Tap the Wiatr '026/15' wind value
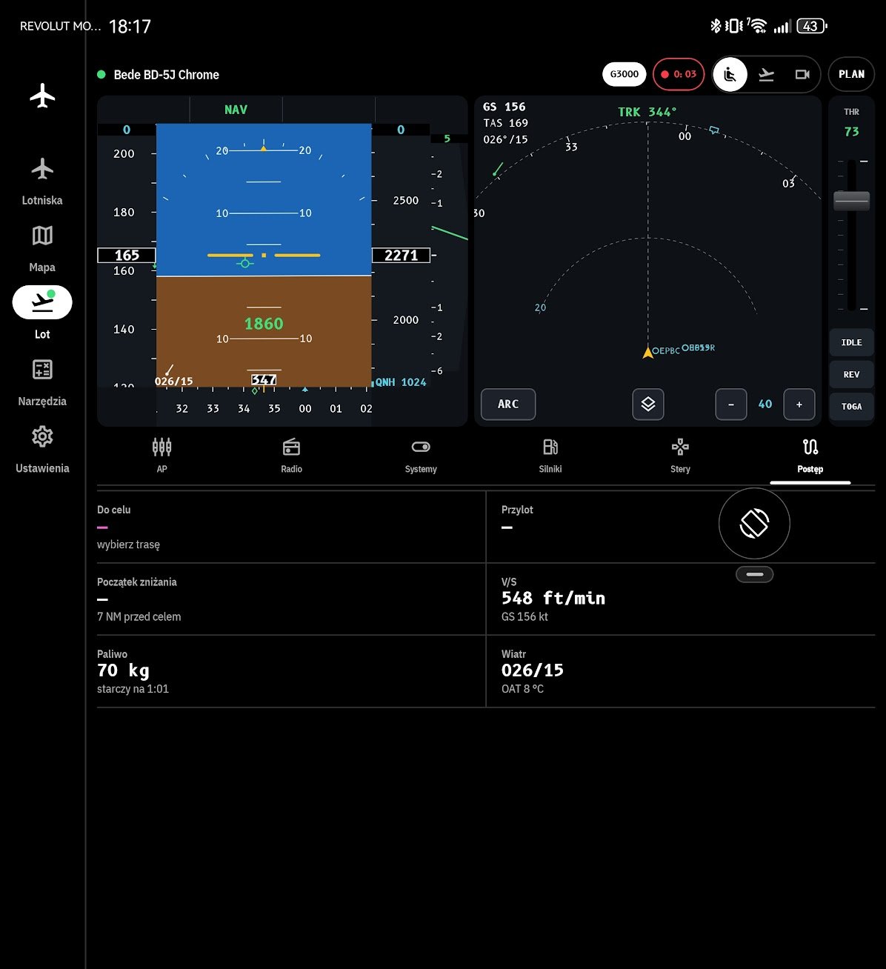 tap(533, 670)
